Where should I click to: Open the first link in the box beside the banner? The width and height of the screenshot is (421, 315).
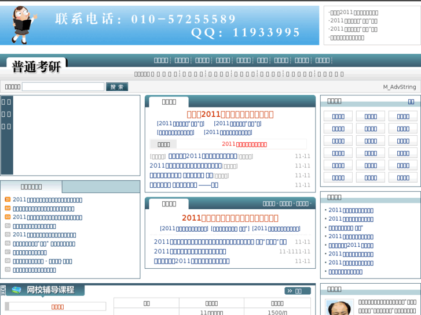353,13
